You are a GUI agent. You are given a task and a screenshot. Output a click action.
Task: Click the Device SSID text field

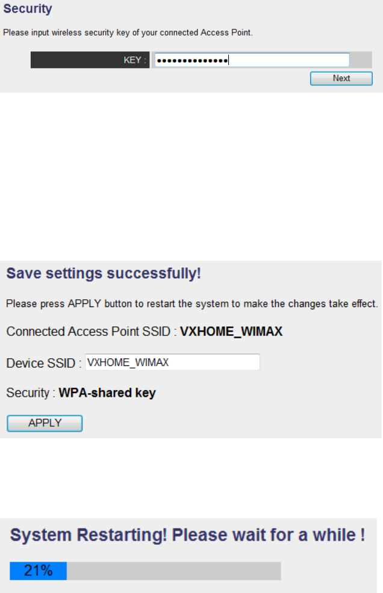coord(172,362)
